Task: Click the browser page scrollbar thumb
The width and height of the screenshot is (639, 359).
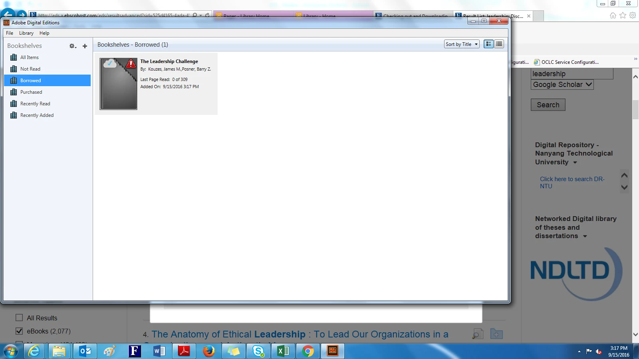Action: [635, 110]
